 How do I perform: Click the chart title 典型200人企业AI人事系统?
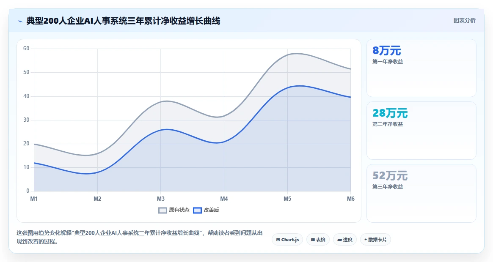123,21
